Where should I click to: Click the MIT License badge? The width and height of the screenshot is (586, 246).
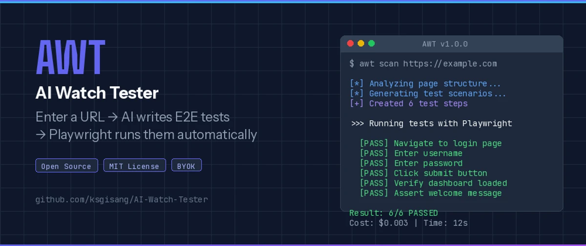(134, 166)
